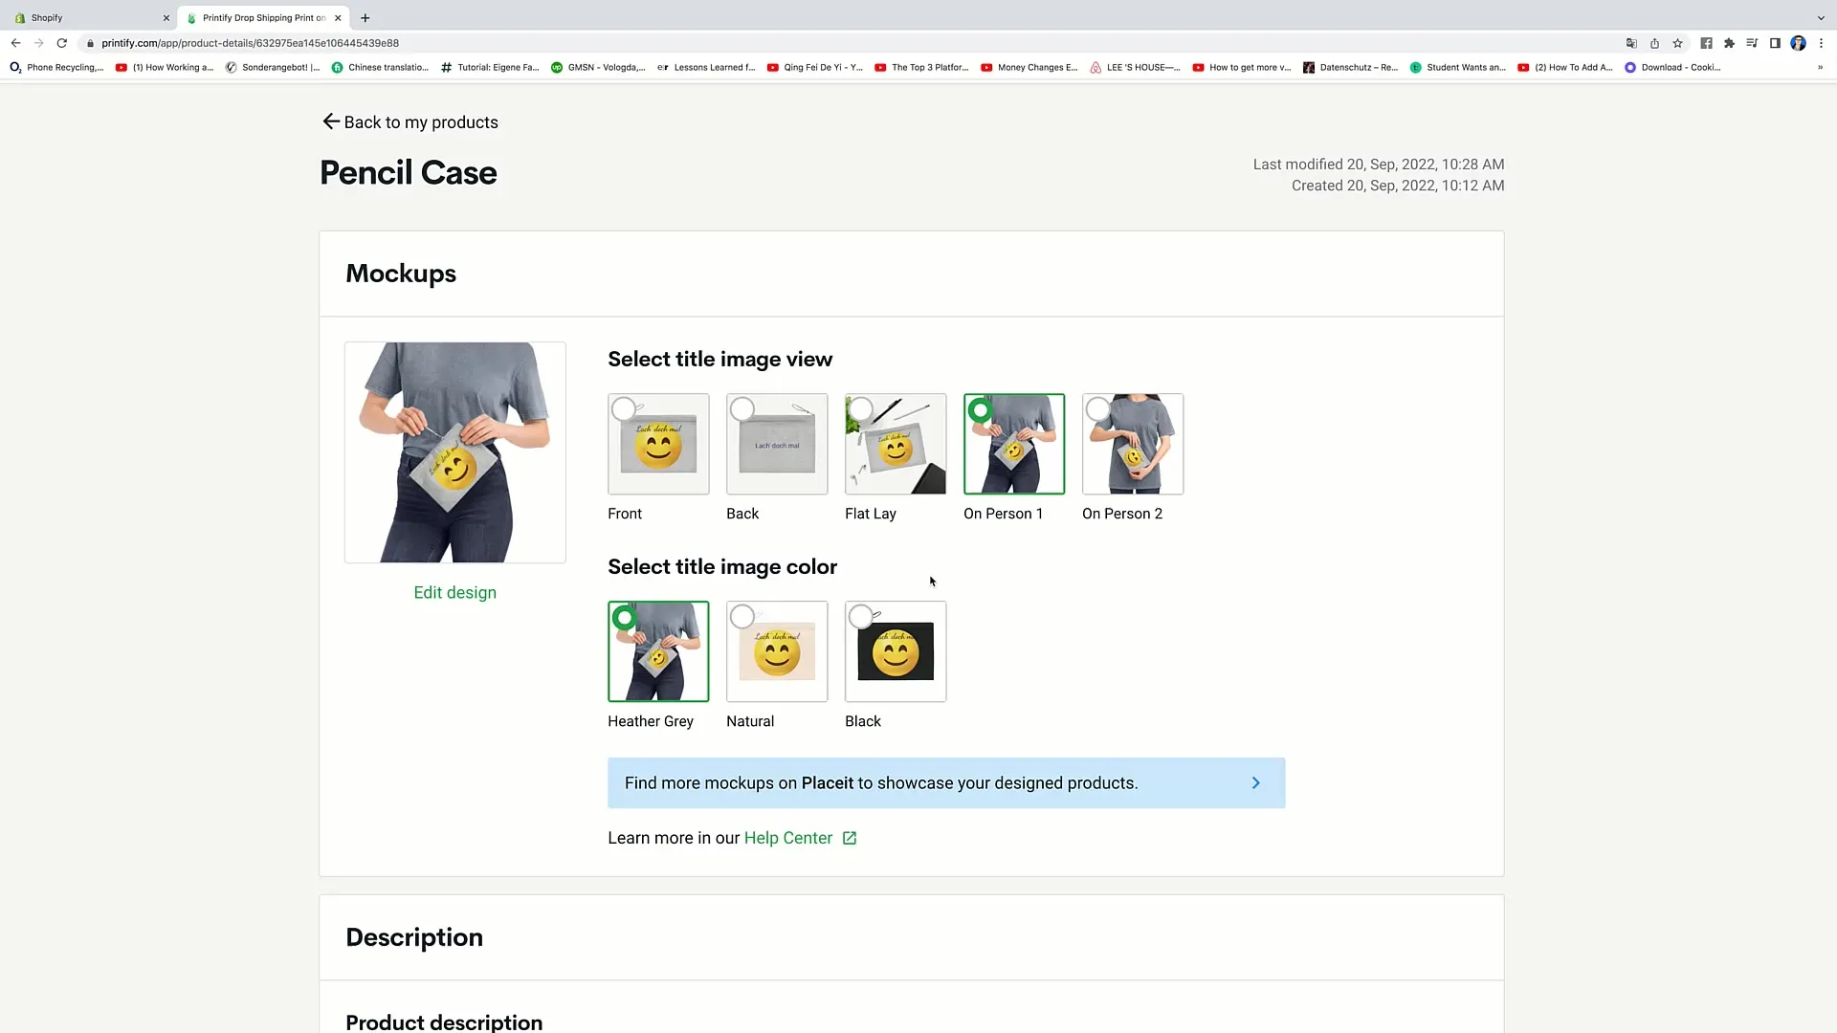Click the back arrow navigation icon
This screenshot has width=1837, height=1033.
332,122
